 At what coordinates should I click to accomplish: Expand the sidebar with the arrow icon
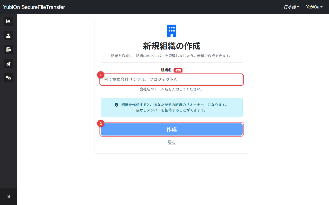[x=8, y=197]
